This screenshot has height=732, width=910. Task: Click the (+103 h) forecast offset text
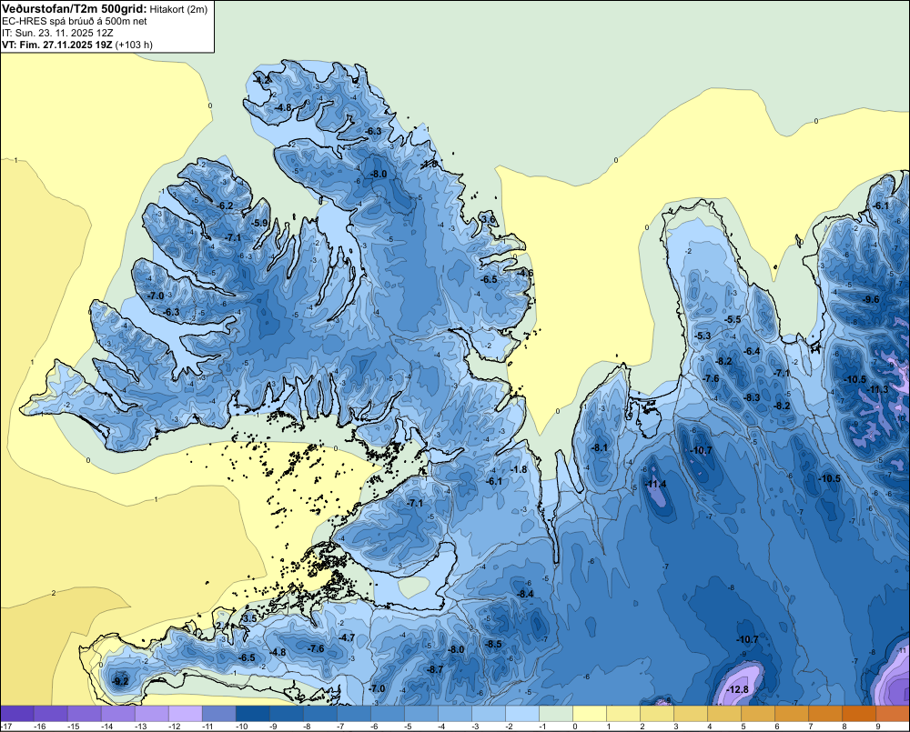134,45
